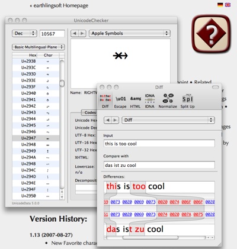Open the Basic Multilingual Plane dropdown
237x249 pixels.
point(39,47)
